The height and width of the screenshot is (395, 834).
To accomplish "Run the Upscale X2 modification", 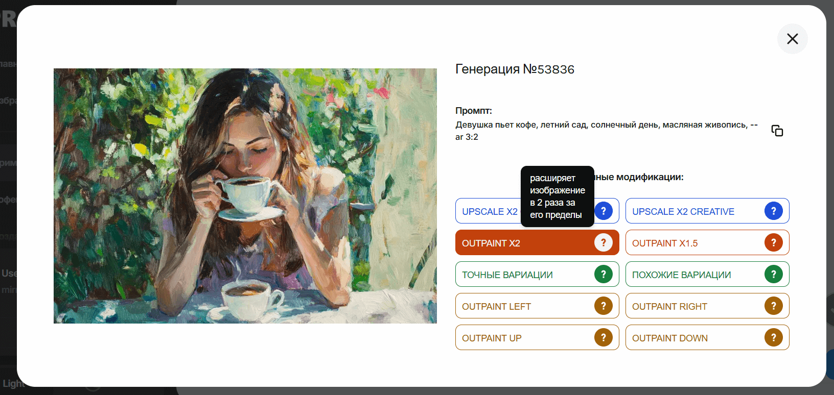I will pos(489,211).
